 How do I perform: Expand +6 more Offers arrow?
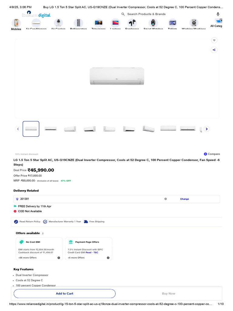point(108,258)
